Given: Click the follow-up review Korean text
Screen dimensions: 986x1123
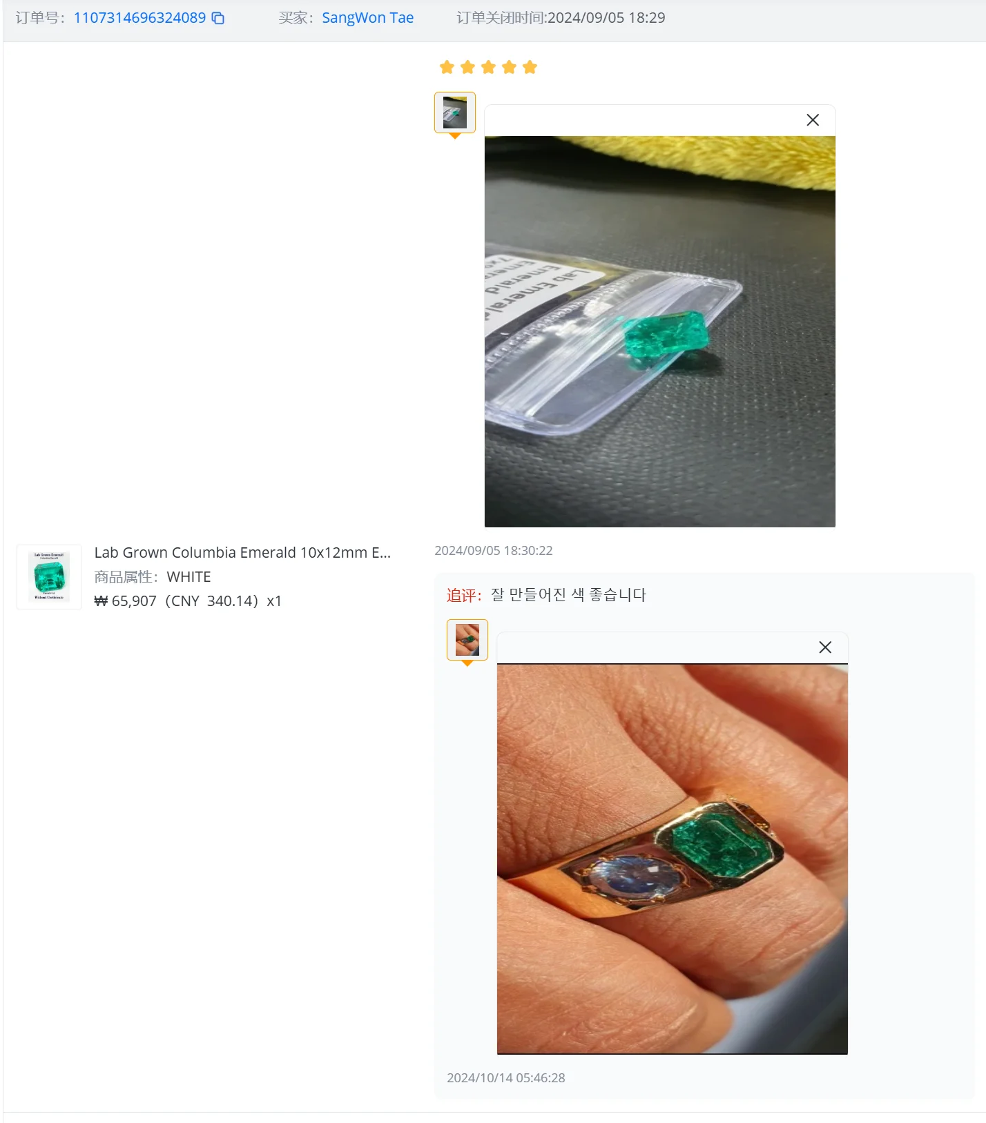Looking at the screenshot, I should coord(568,595).
